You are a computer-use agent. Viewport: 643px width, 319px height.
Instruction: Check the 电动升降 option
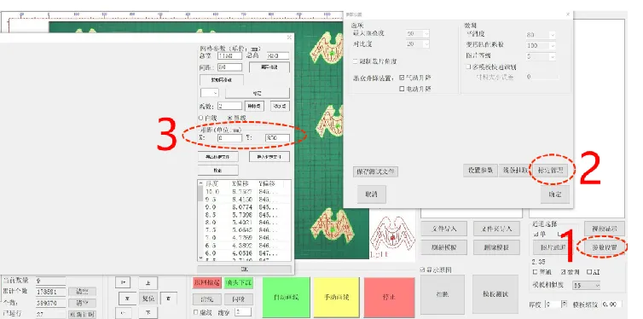(402, 89)
